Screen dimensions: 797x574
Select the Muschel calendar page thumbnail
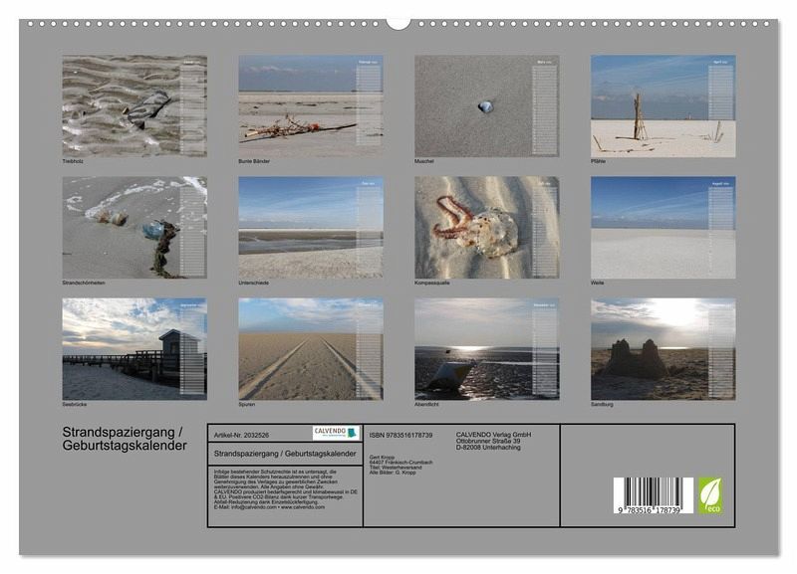[x=487, y=105]
